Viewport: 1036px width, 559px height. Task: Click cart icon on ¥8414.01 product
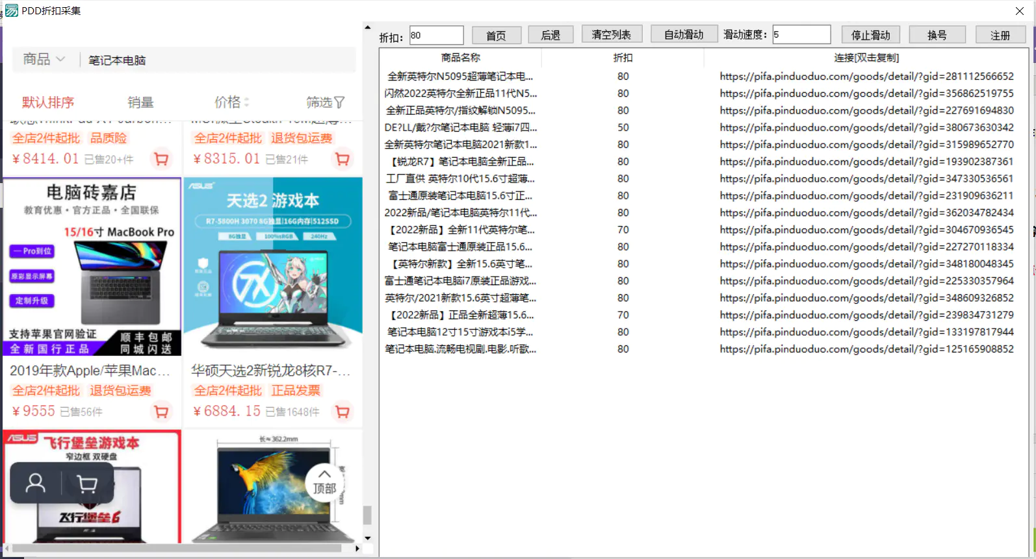pos(161,158)
